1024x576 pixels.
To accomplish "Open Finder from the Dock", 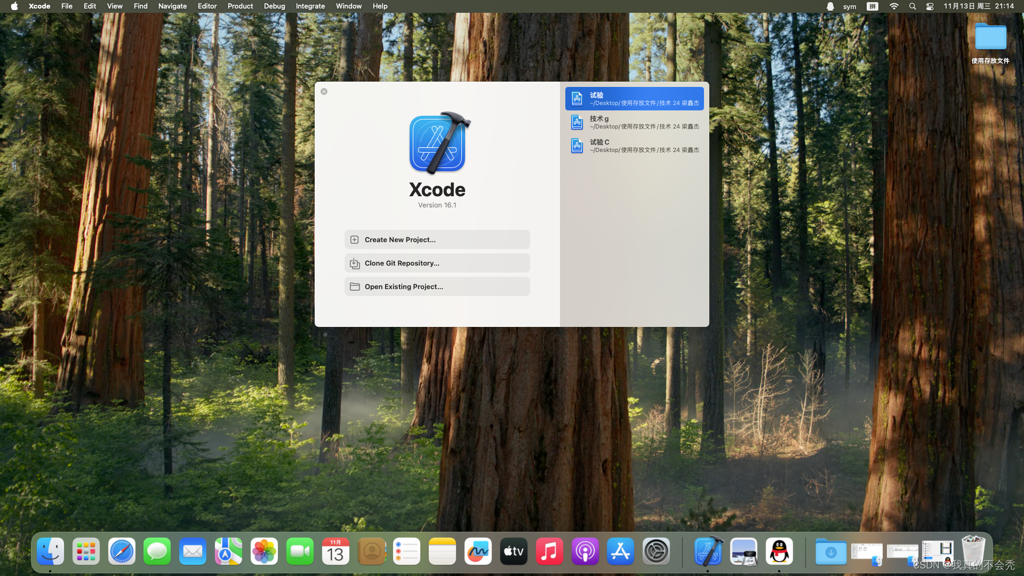I will point(50,551).
